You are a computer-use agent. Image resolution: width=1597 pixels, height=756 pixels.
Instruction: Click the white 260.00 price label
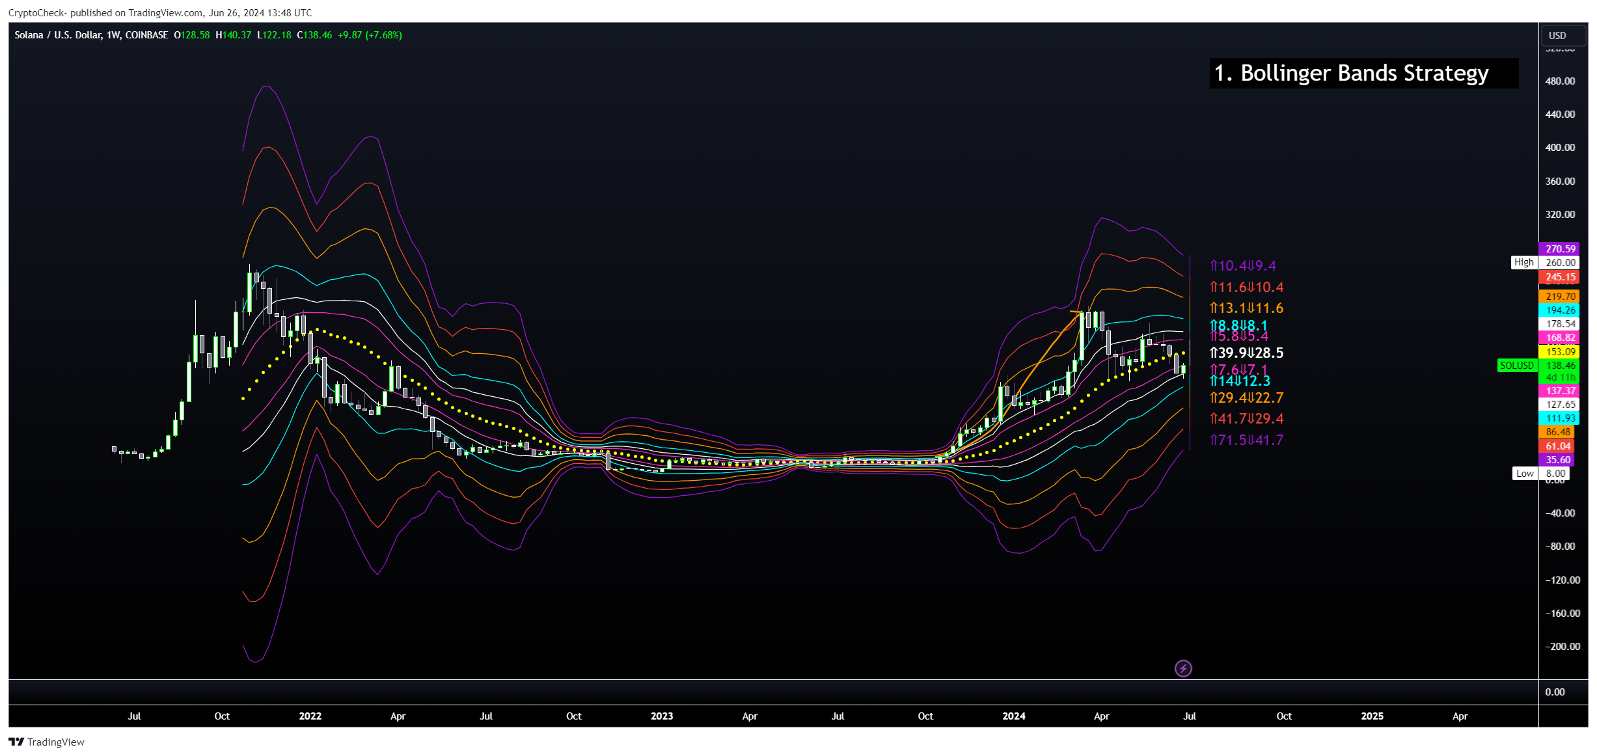click(x=1560, y=263)
